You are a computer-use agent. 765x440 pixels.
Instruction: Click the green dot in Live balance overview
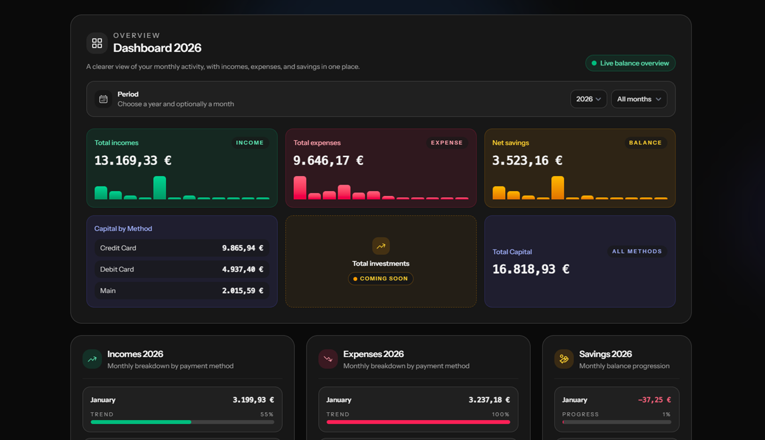594,63
